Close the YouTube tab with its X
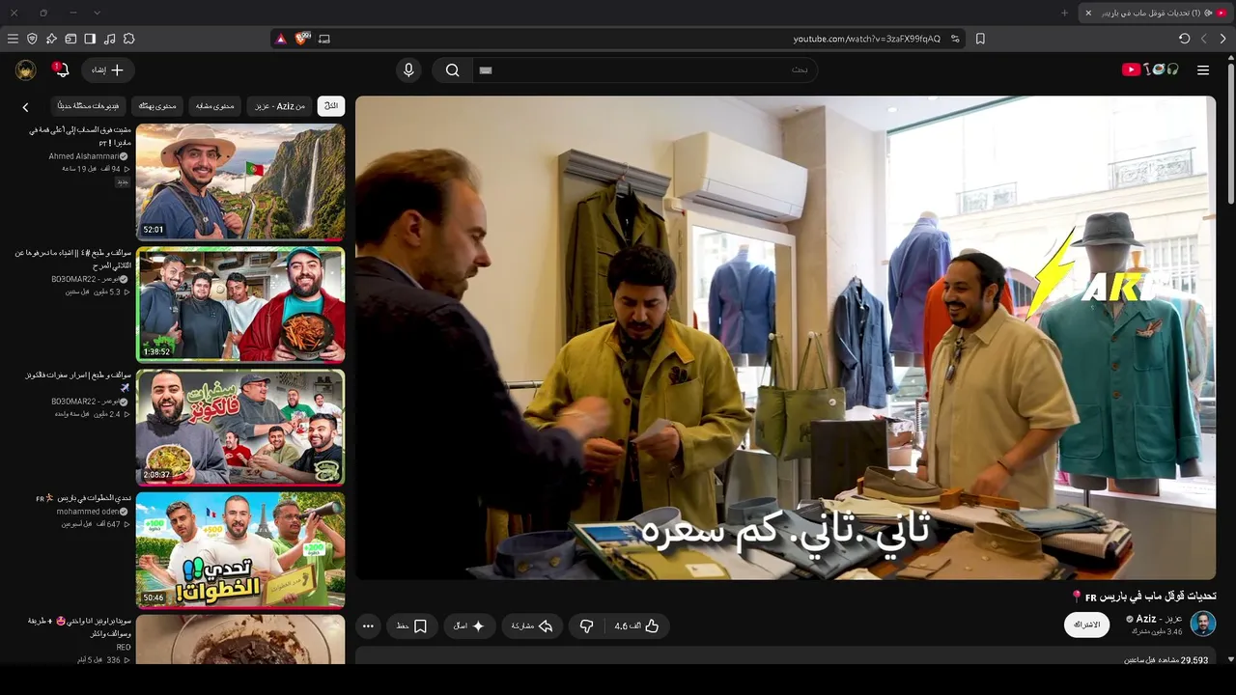The width and height of the screenshot is (1236, 695). pos(1088,13)
